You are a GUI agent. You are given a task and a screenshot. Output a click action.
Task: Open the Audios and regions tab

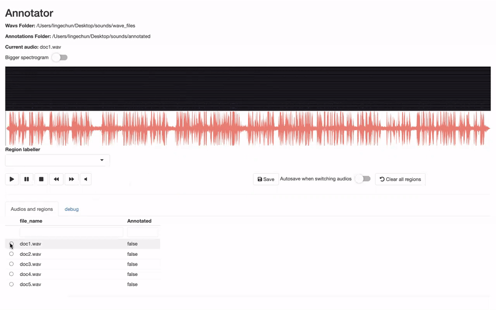(32, 209)
